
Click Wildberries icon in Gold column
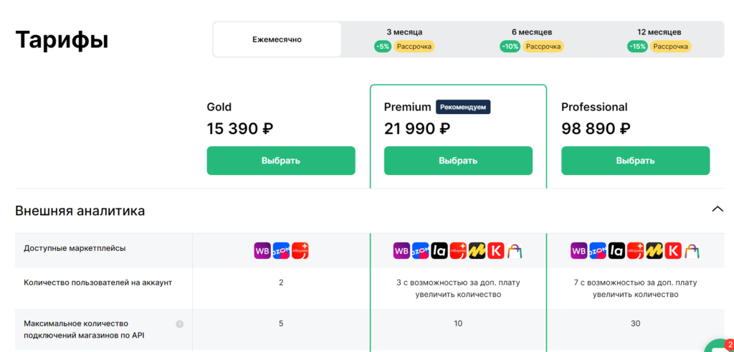[262, 251]
